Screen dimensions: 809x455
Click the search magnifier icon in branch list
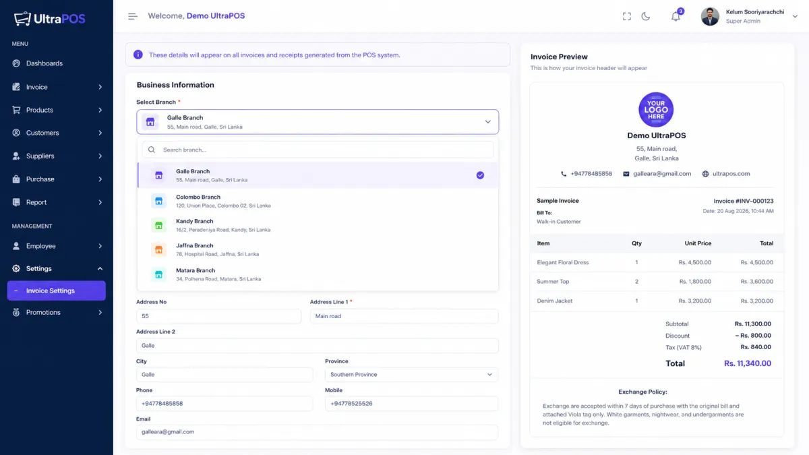[x=152, y=150]
